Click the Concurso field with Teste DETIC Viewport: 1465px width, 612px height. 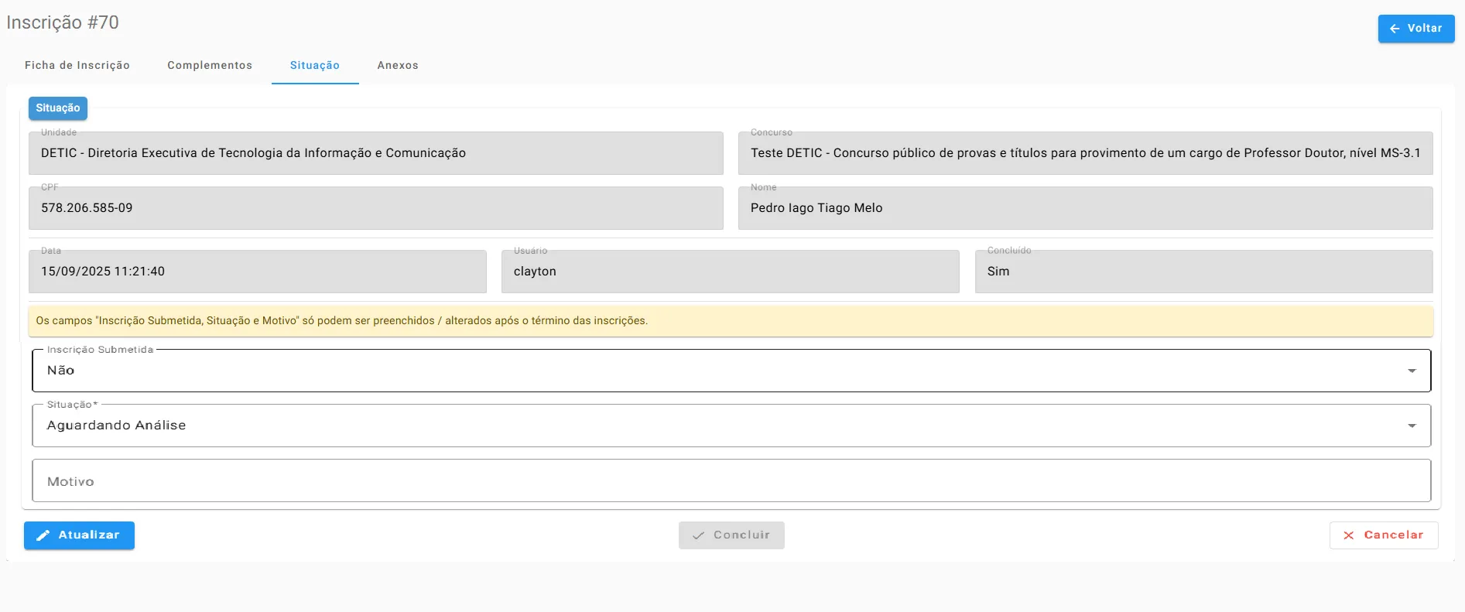coord(1085,153)
